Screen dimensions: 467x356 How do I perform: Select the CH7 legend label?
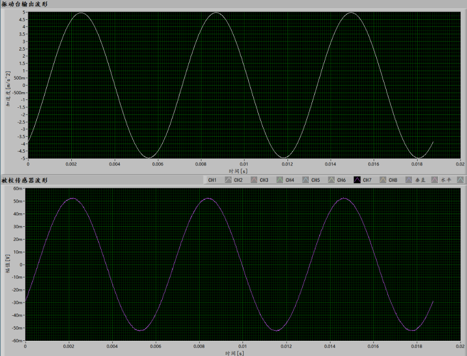[367, 180]
